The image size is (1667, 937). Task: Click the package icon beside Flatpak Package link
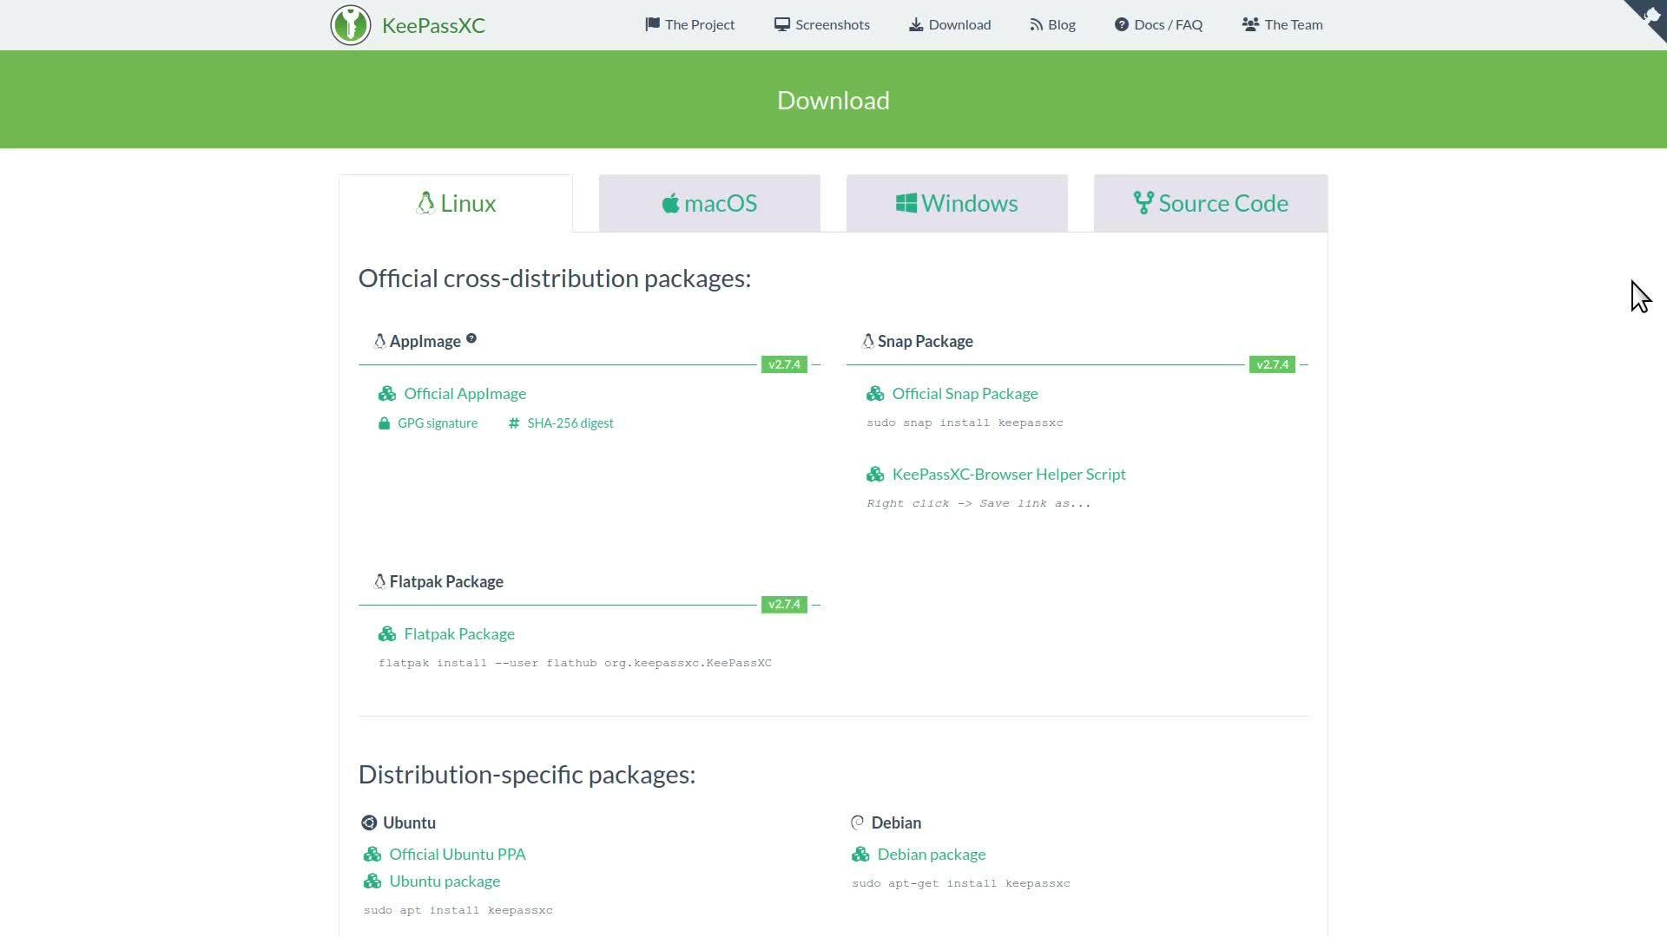click(387, 634)
